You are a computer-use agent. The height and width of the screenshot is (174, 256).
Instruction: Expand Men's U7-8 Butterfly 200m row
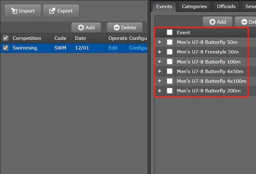click(159, 90)
